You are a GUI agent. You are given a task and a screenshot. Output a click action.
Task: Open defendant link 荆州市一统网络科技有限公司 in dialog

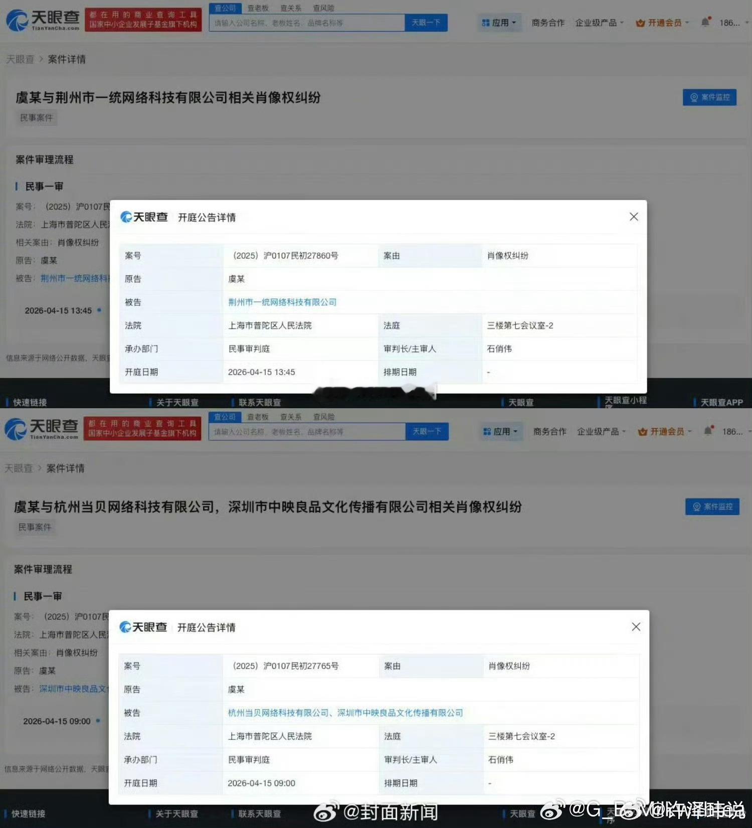(x=282, y=302)
